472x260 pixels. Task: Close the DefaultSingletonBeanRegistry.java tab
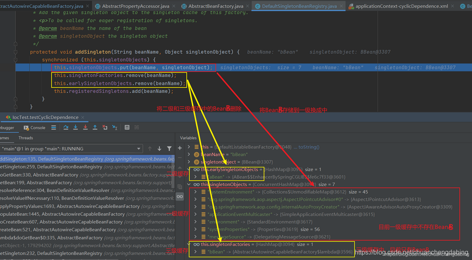342,6
